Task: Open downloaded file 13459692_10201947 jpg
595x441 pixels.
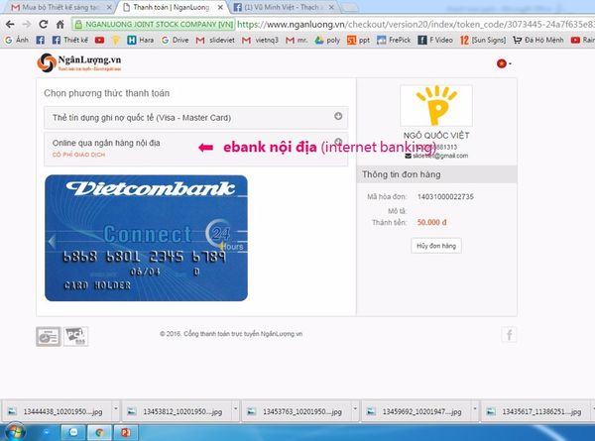Action: pyautogui.click(x=416, y=411)
